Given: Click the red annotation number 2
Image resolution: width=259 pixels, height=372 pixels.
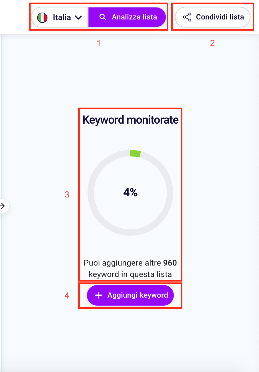Looking at the screenshot, I should [212, 43].
